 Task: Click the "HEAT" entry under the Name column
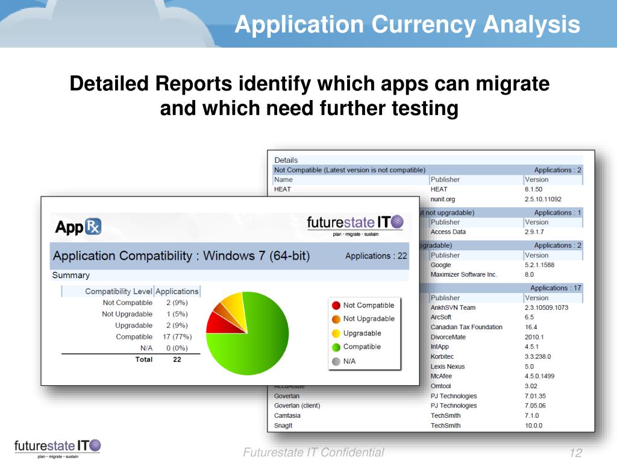pos(283,189)
